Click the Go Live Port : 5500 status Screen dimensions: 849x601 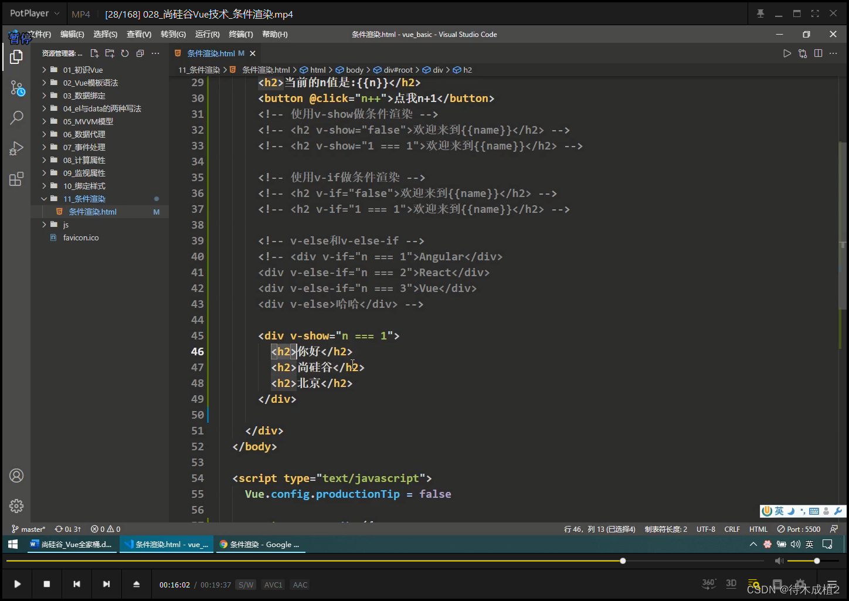pos(799,529)
